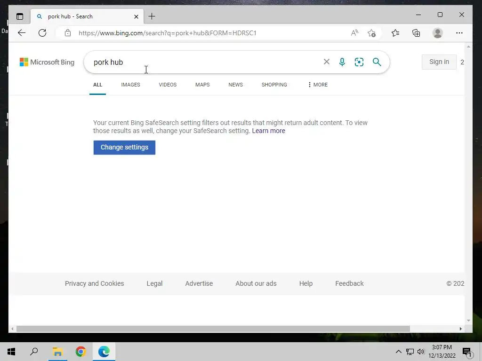Open Edge Settings and more menu

pyautogui.click(x=459, y=33)
